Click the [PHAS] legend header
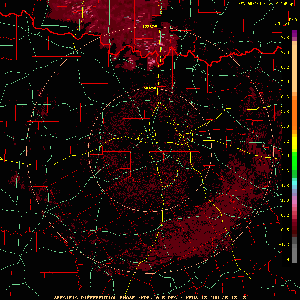Screen dimensions: 300x300 point(282,23)
